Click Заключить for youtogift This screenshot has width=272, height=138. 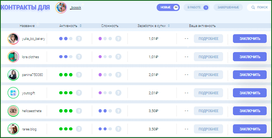click(250, 93)
